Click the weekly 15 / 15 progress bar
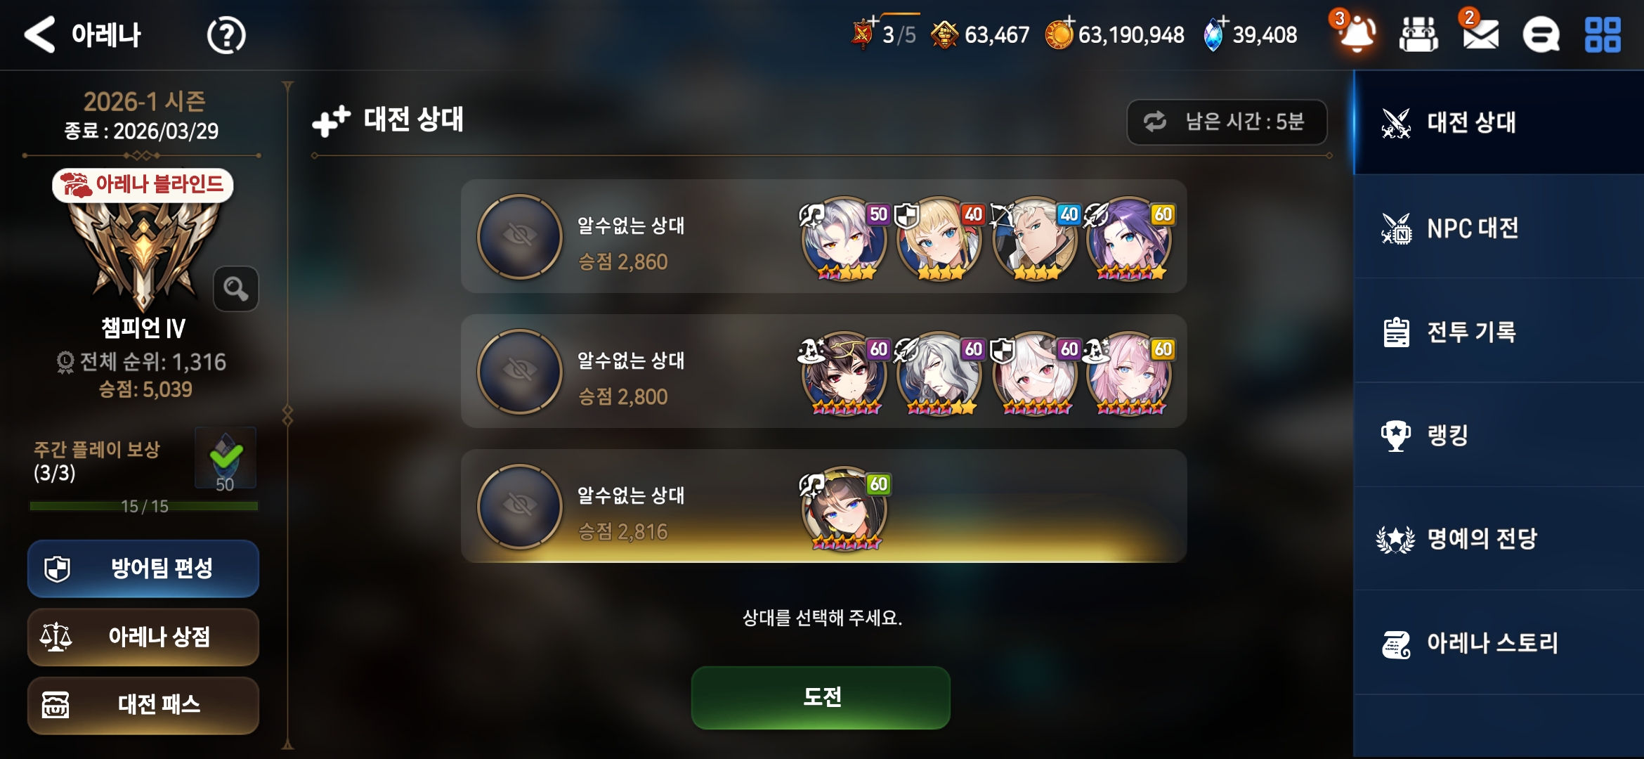The height and width of the screenshot is (759, 1644). point(144,506)
